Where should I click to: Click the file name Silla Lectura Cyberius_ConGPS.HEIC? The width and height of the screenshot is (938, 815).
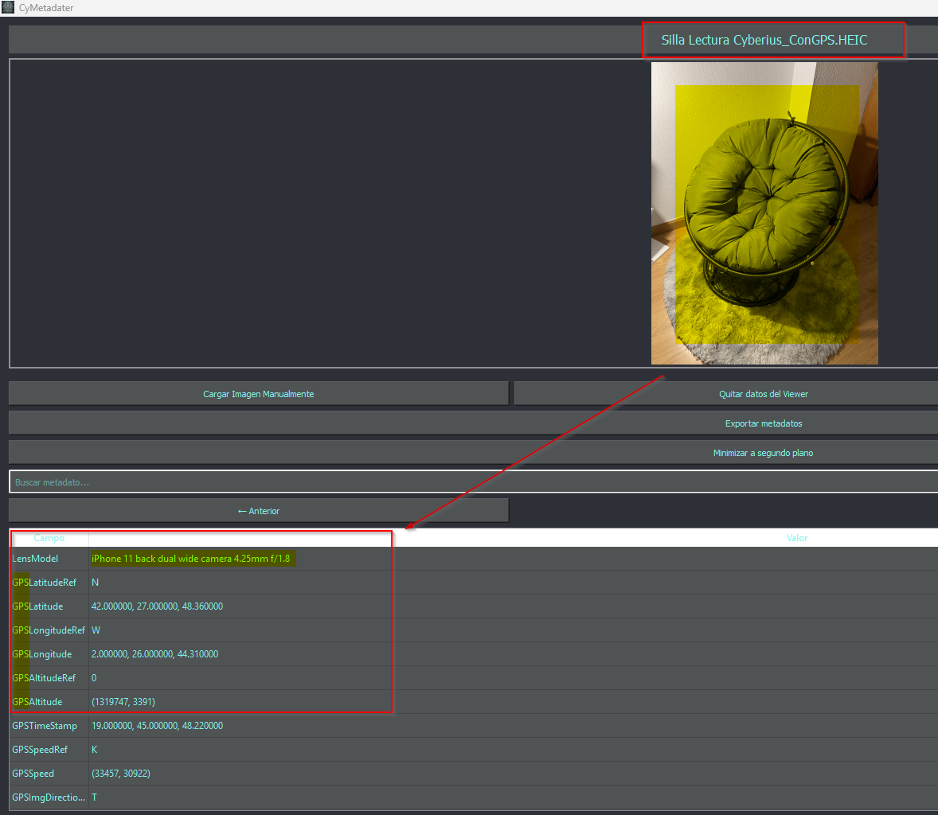[764, 40]
